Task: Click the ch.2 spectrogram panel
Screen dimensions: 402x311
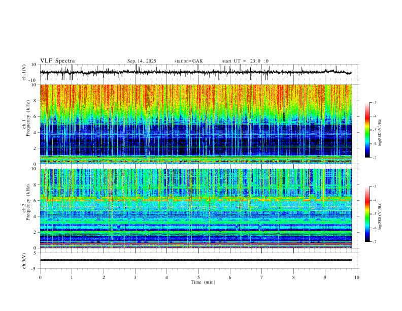Action: click(x=195, y=208)
